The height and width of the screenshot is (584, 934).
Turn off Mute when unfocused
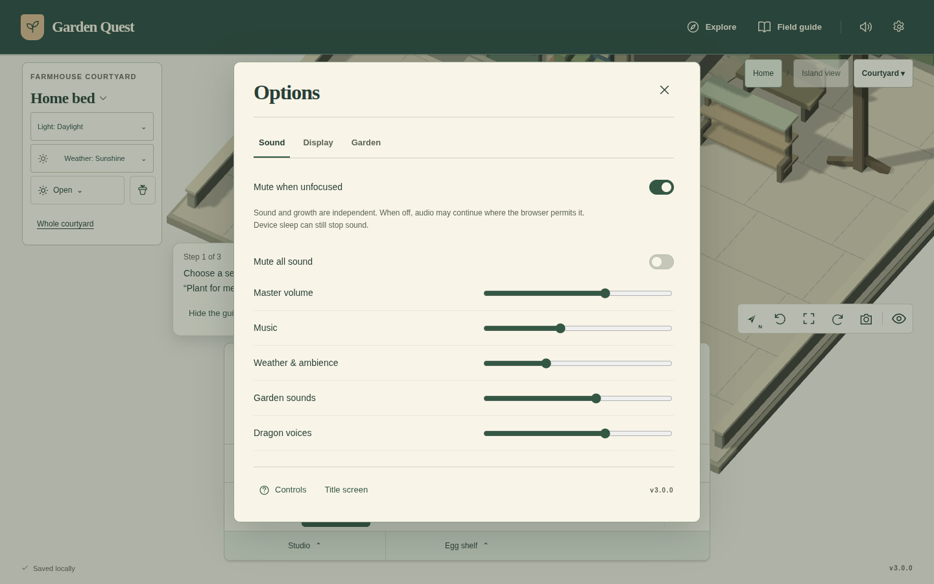point(662,188)
